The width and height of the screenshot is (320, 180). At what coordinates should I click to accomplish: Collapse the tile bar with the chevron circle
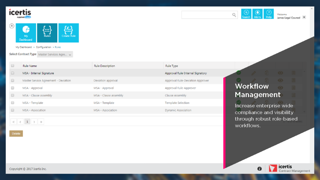point(12,26)
